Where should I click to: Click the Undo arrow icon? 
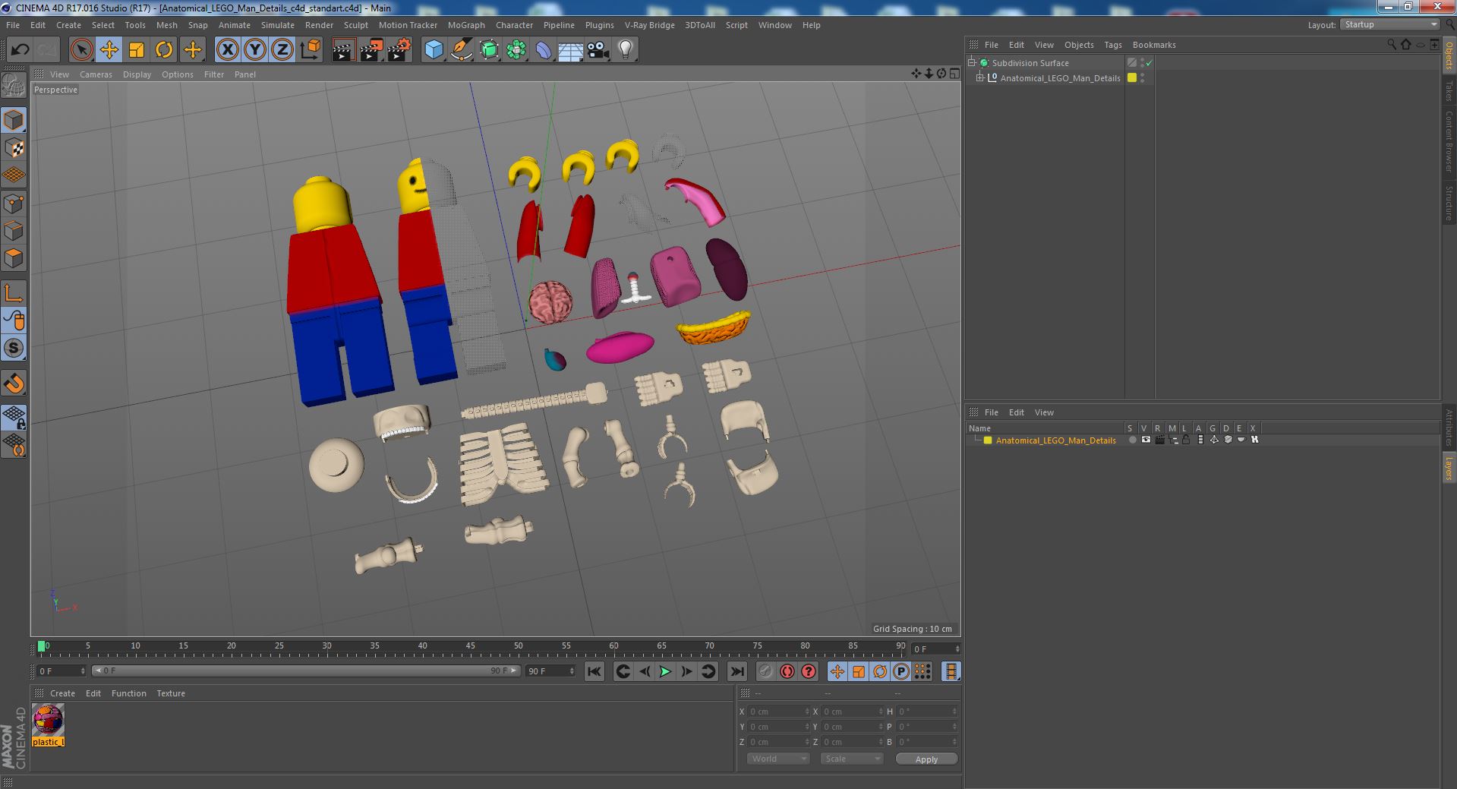[20, 50]
